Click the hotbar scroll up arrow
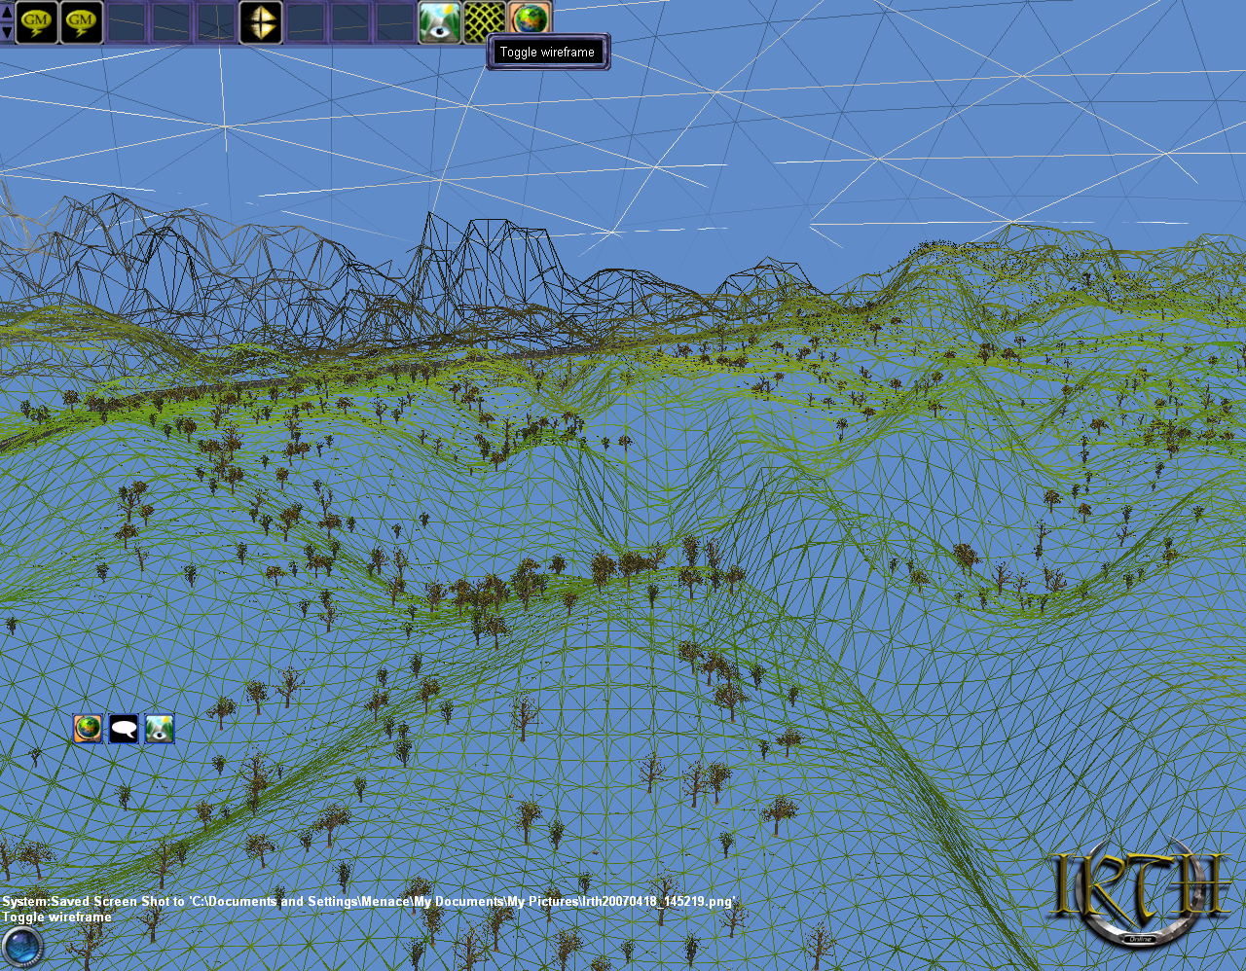 coord(7,12)
